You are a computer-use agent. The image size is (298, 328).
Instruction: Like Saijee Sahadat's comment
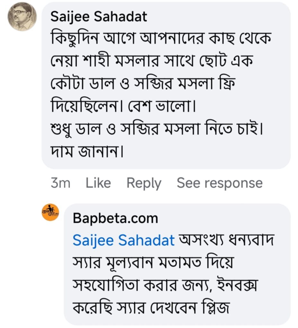98,183
